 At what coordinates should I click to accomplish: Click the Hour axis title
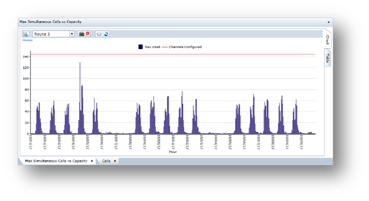173,152
